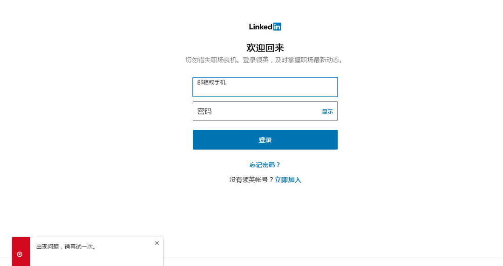Focus the 密码 password field
503x266 pixels.
coord(256,112)
